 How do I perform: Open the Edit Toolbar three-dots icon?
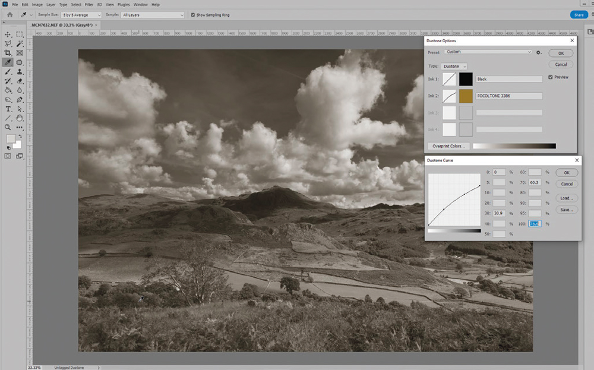coord(20,128)
